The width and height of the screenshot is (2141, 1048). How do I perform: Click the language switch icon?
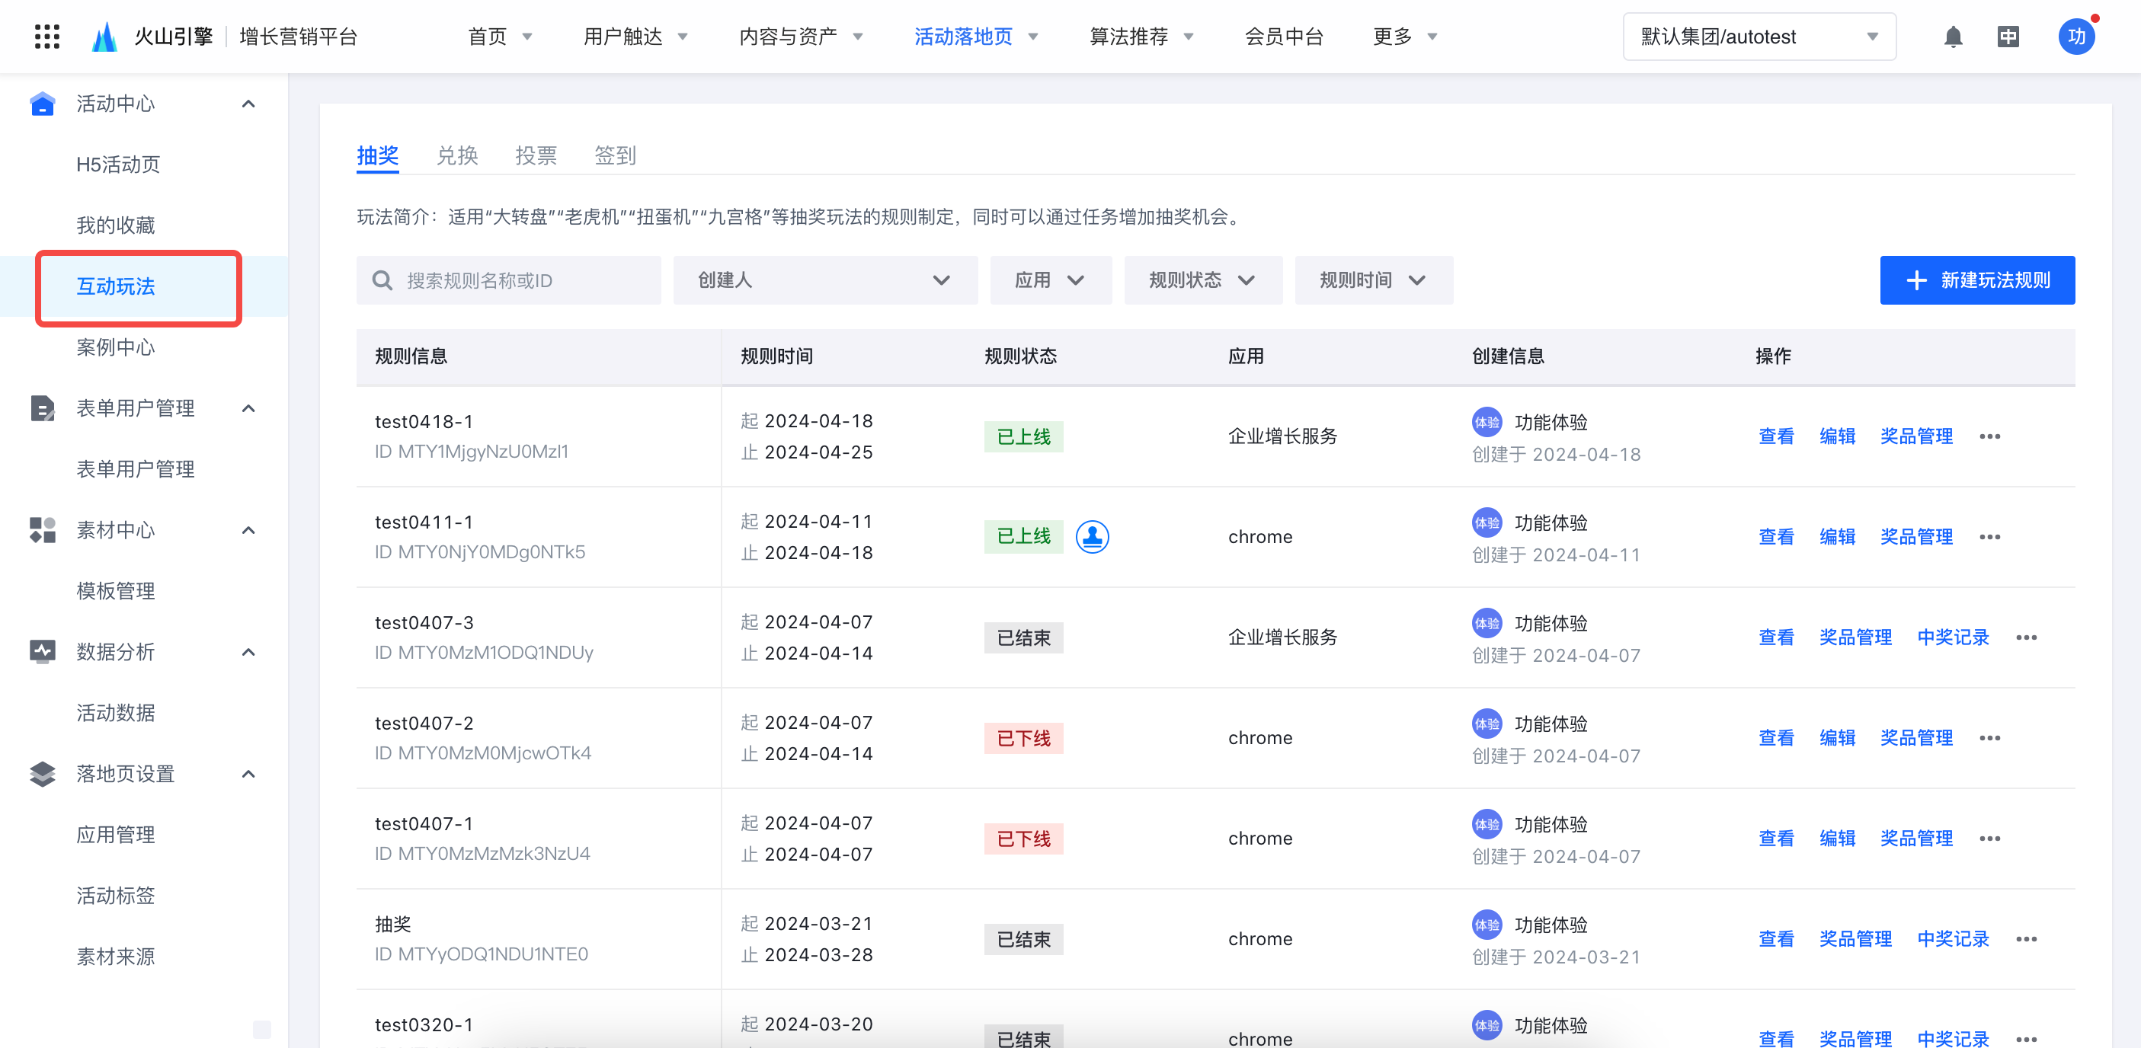[x=2008, y=37]
